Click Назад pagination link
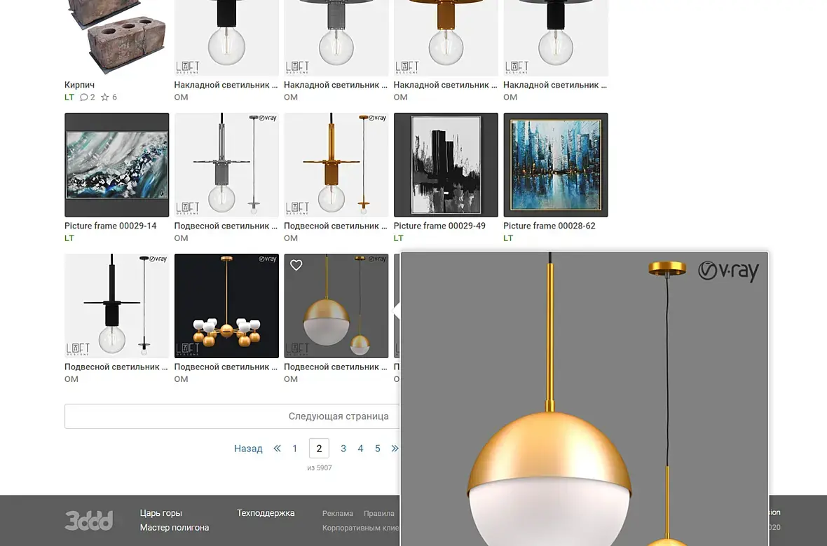Image resolution: width=827 pixels, height=546 pixels. pyautogui.click(x=248, y=449)
